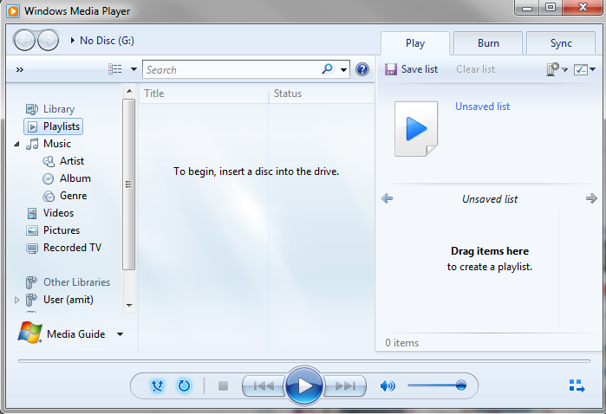Click the Title column header
Image resolution: width=606 pixels, height=414 pixels.
[x=203, y=94]
